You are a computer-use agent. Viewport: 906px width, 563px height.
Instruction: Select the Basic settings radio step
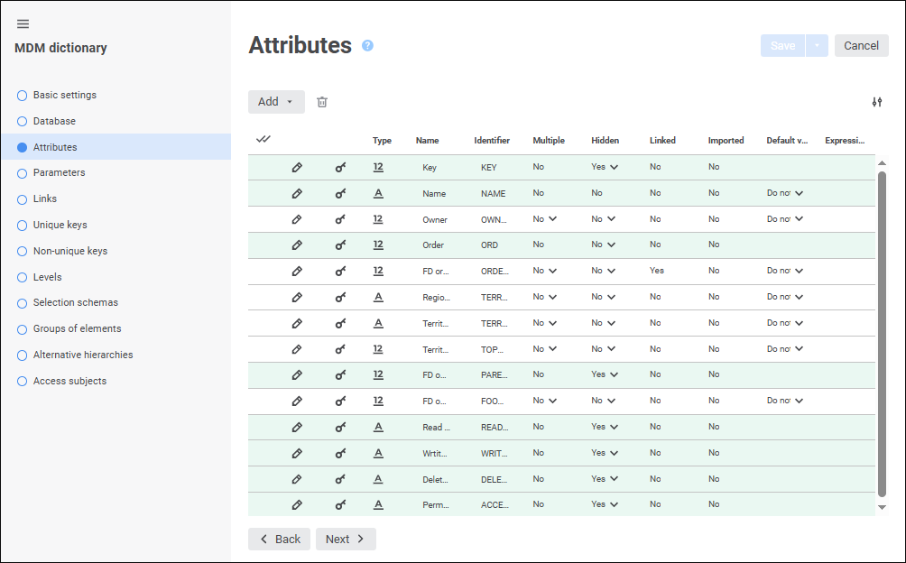click(x=23, y=96)
